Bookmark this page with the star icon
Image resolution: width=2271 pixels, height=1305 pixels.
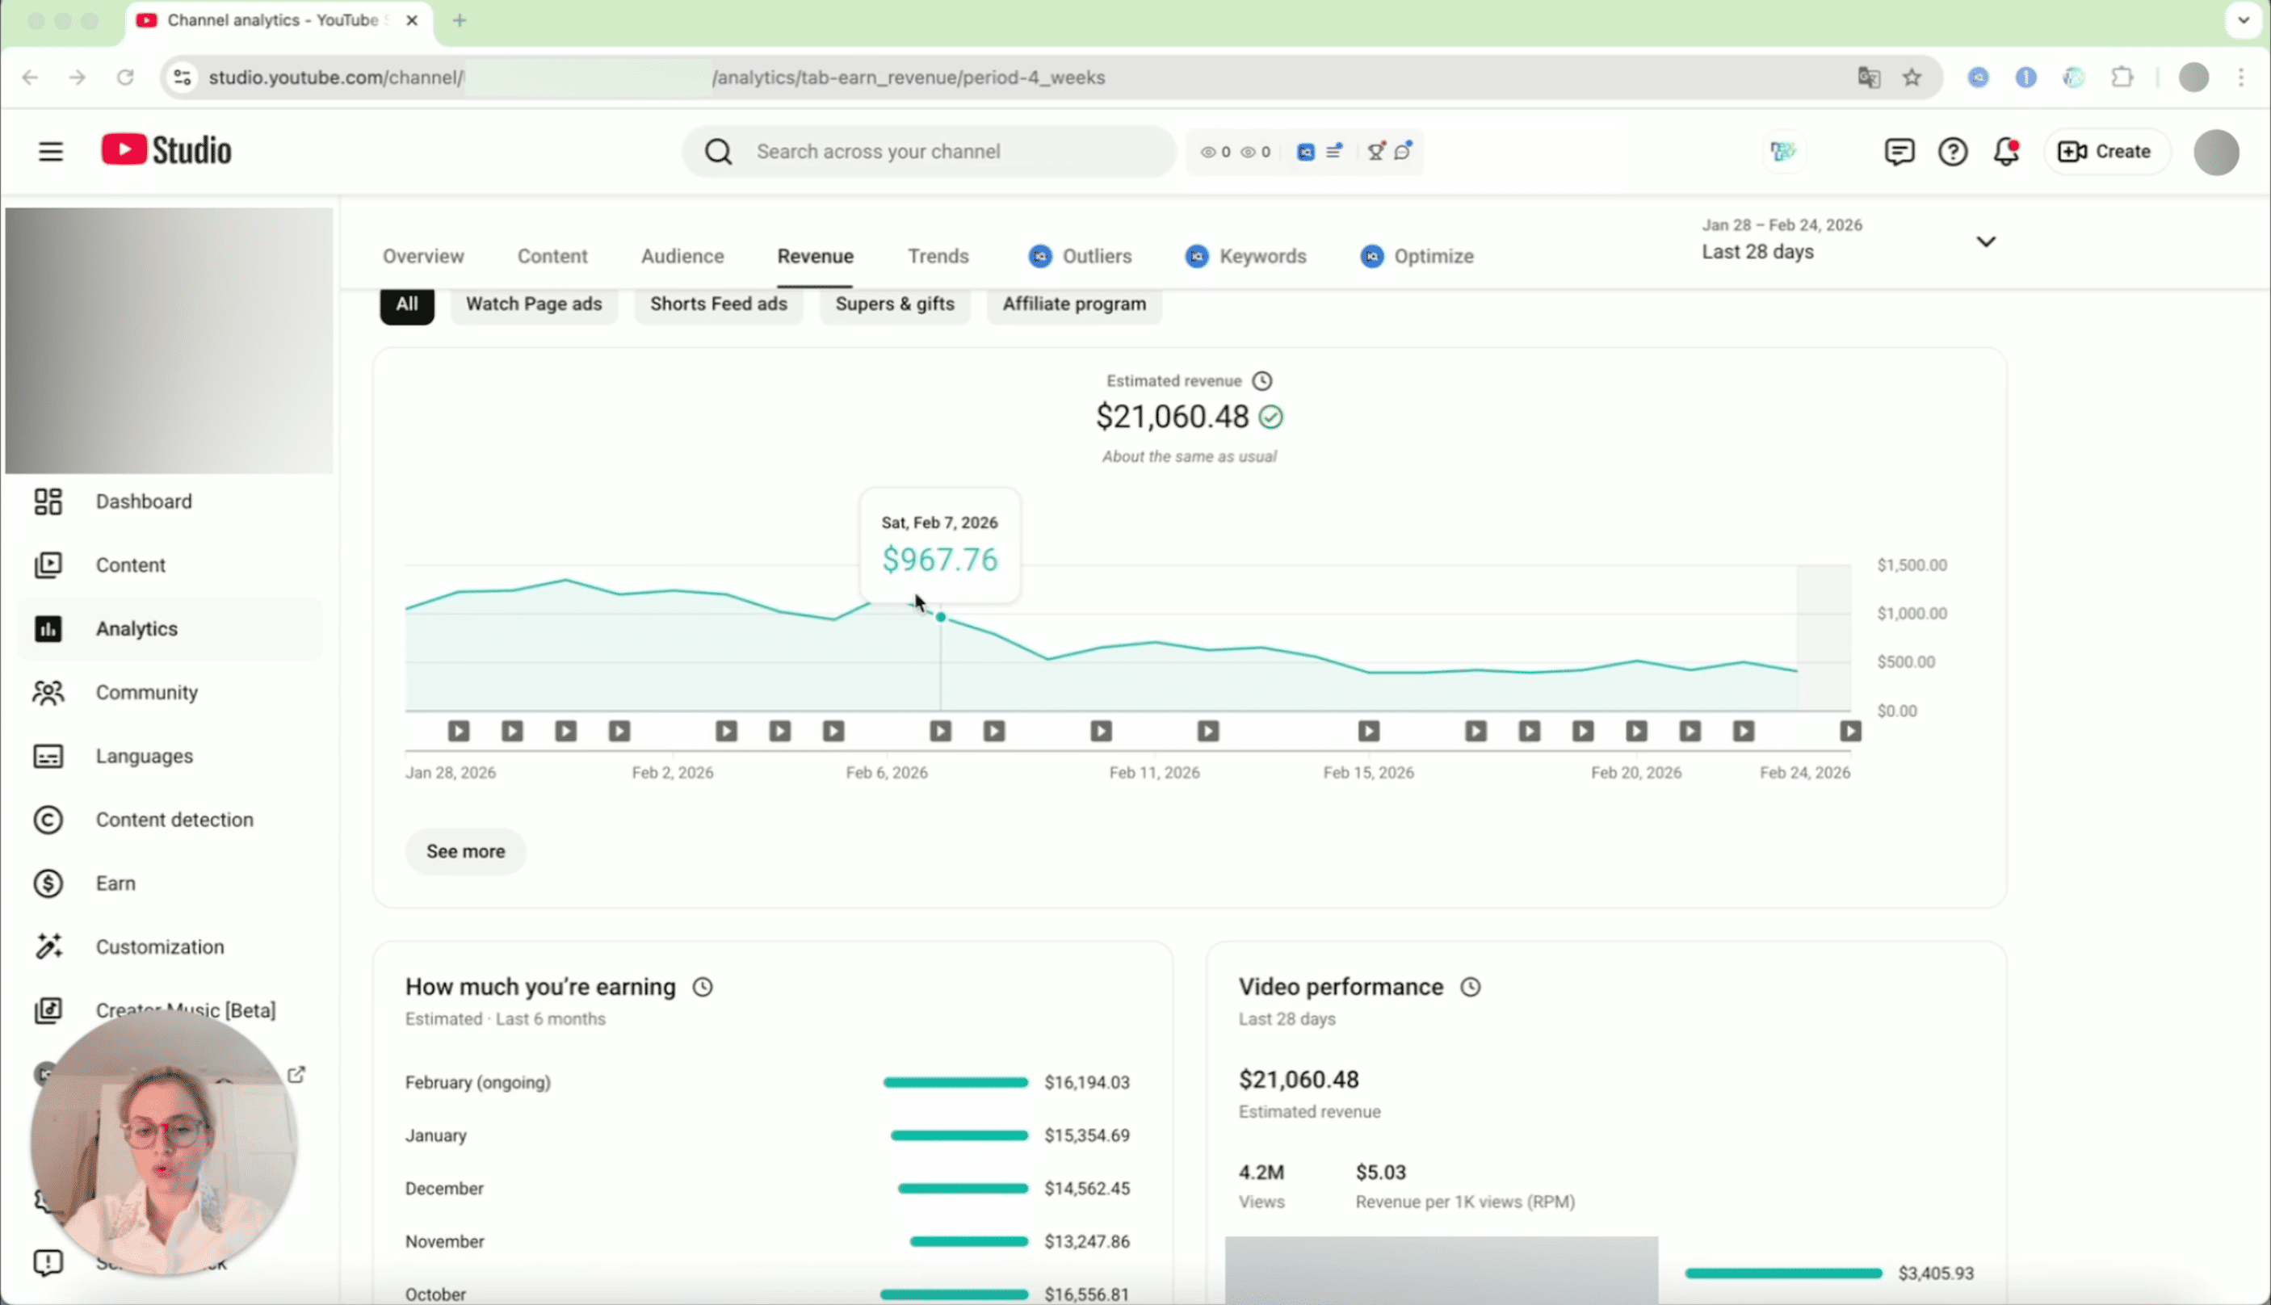(1912, 77)
